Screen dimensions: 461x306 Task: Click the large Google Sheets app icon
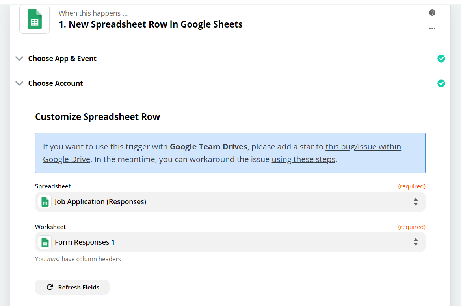[x=34, y=19]
